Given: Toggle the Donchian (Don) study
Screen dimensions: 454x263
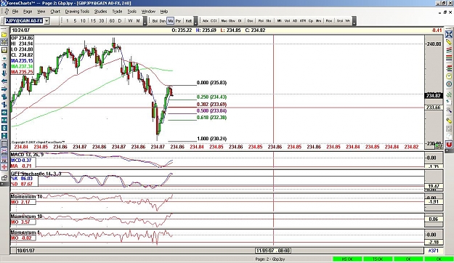Looking at the screenshot, I should [x=163, y=21].
